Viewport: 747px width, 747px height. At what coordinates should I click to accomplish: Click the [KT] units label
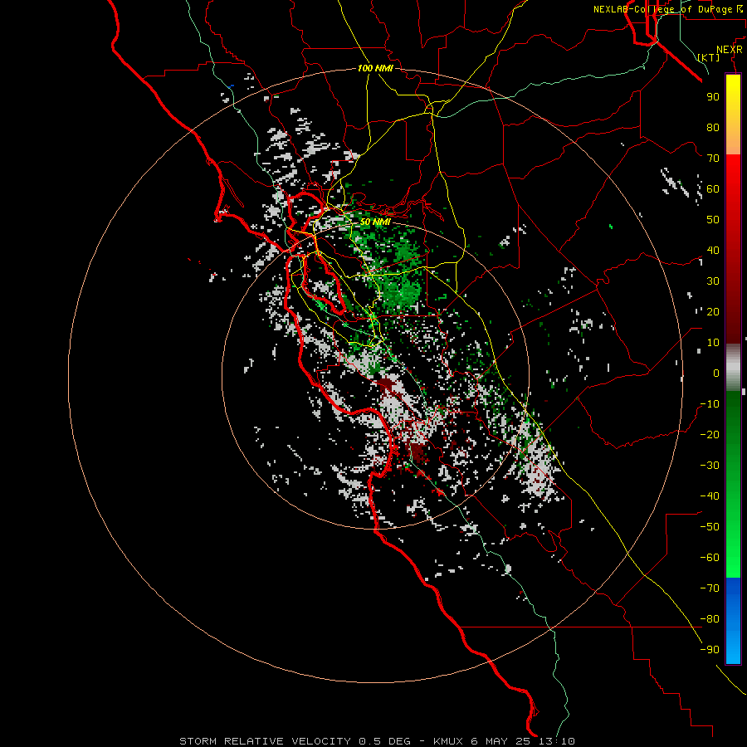pos(708,57)
